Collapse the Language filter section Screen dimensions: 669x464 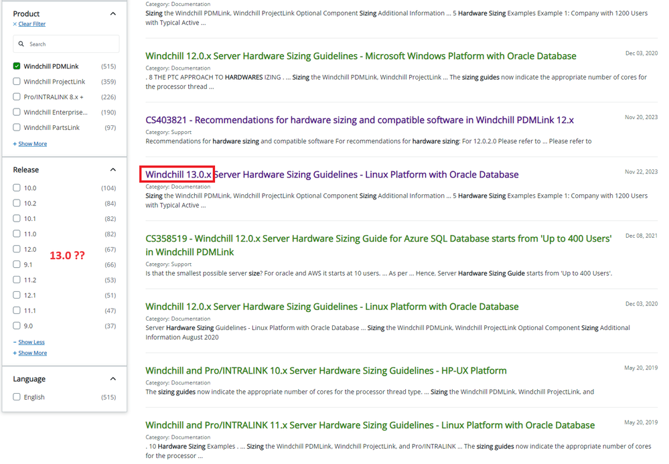pos(113,379)
